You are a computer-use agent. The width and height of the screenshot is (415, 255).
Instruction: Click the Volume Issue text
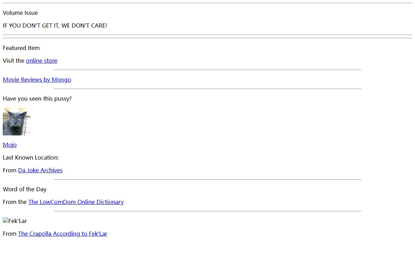20,13
